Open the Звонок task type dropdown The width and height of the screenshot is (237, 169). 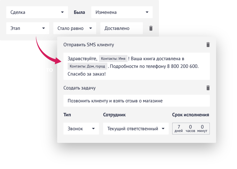tap(81, 129)
